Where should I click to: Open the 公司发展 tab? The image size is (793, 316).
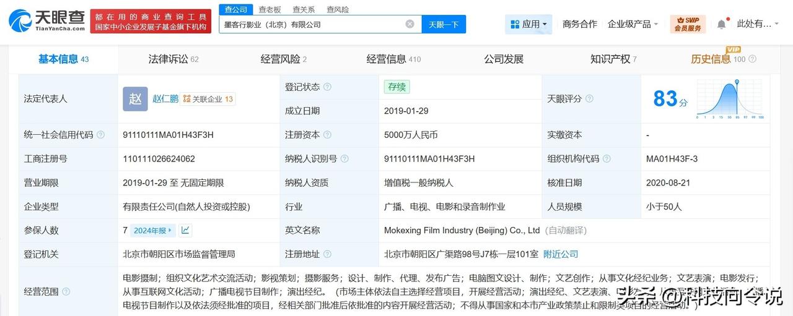(504, 59)
